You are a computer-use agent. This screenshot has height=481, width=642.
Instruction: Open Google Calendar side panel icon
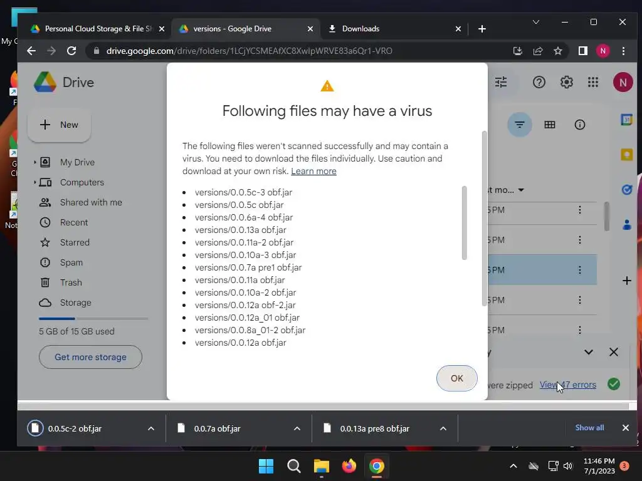coord(626,120)
